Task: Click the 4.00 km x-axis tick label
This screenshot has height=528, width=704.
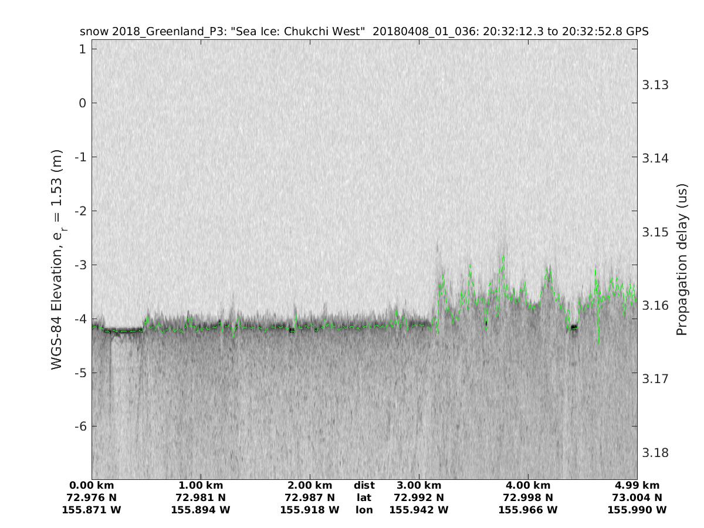Action: 528,485
